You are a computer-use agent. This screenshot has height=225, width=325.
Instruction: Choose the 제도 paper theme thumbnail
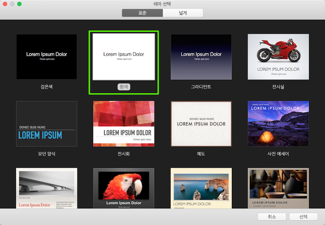201,124
